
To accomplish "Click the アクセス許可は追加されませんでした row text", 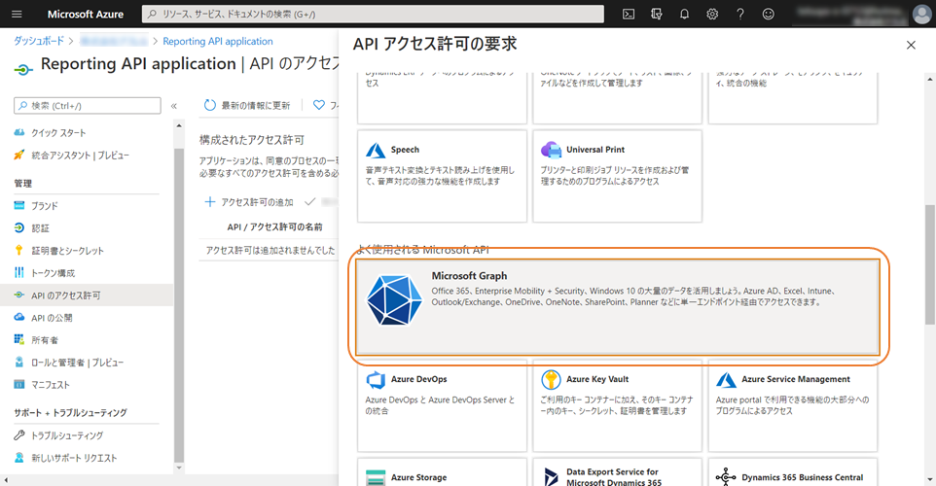I will tap(270, 251).
